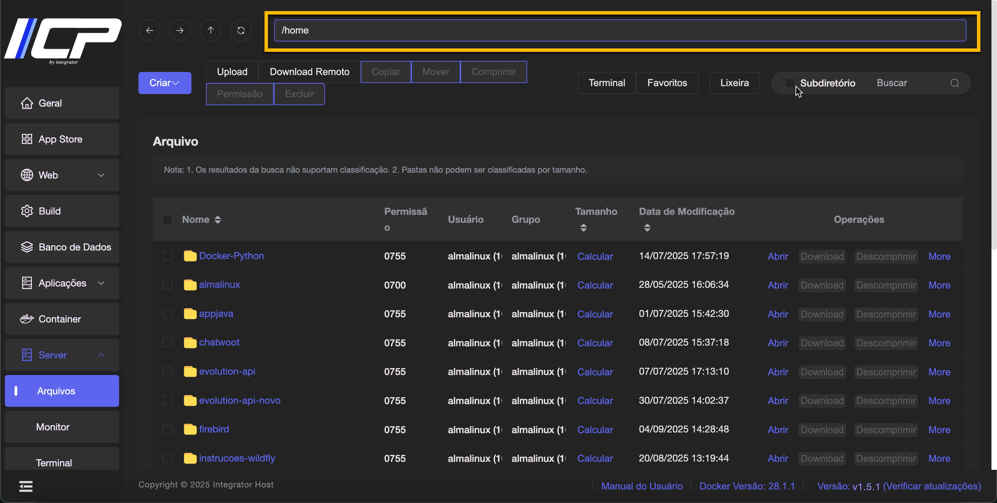Screen dimensions: 997x503
Task: Sort files by Nome arrows
Action: [217, 220]
